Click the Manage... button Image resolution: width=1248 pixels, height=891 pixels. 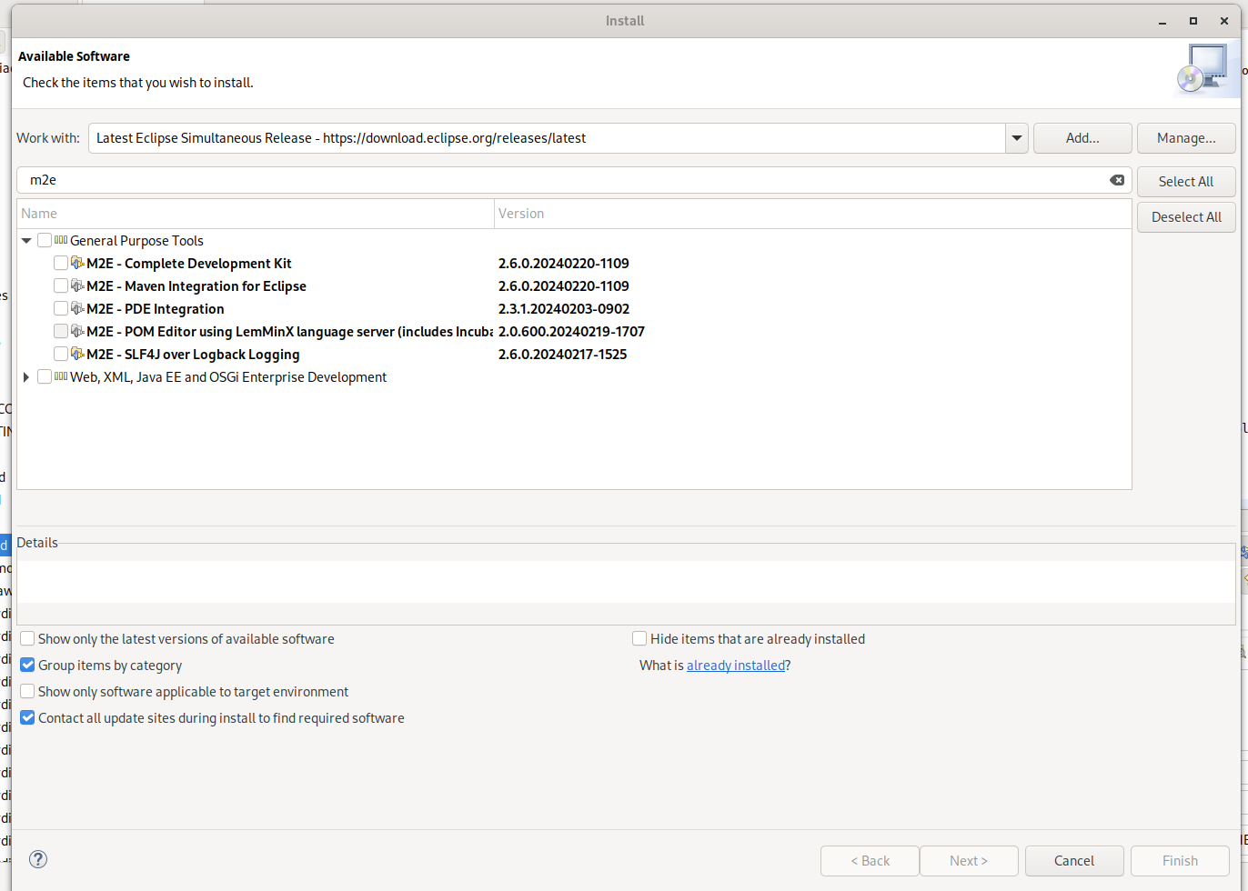[x=1186, y=138]
